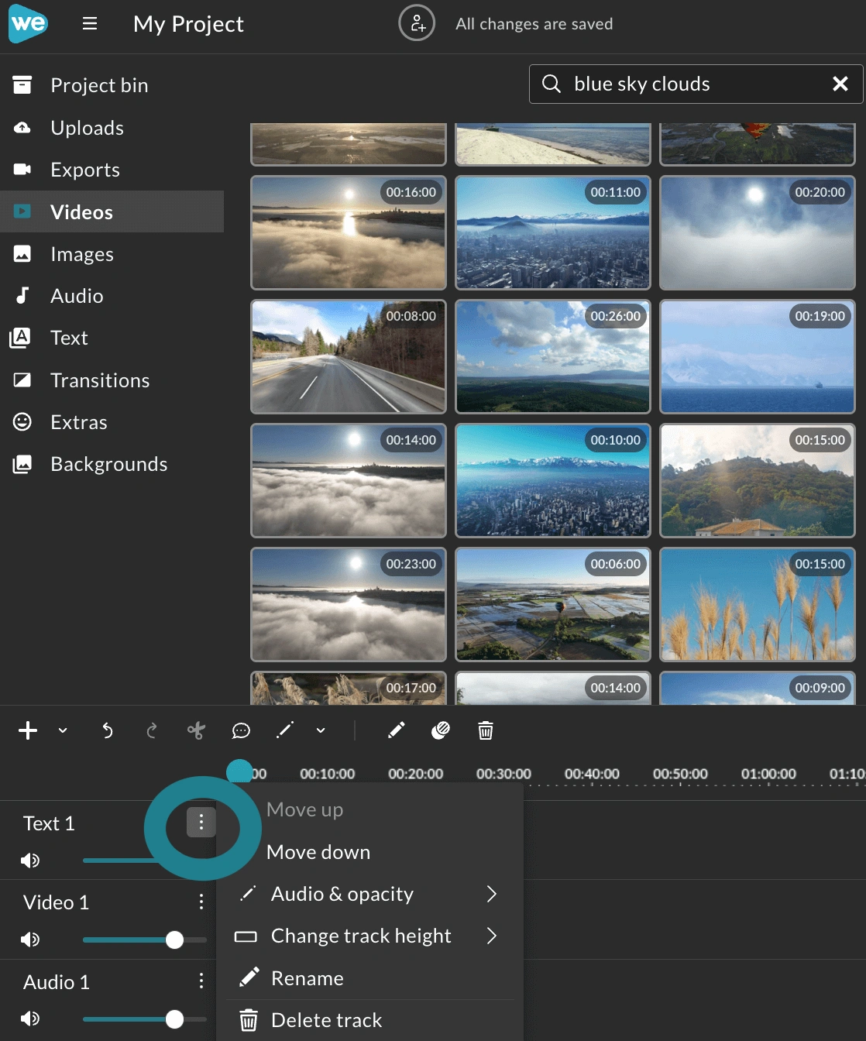
Task: Click the undo arrow
Action: click(107, 730)
